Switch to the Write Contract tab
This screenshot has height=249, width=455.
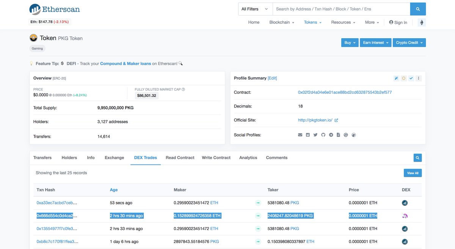point(216,158)
